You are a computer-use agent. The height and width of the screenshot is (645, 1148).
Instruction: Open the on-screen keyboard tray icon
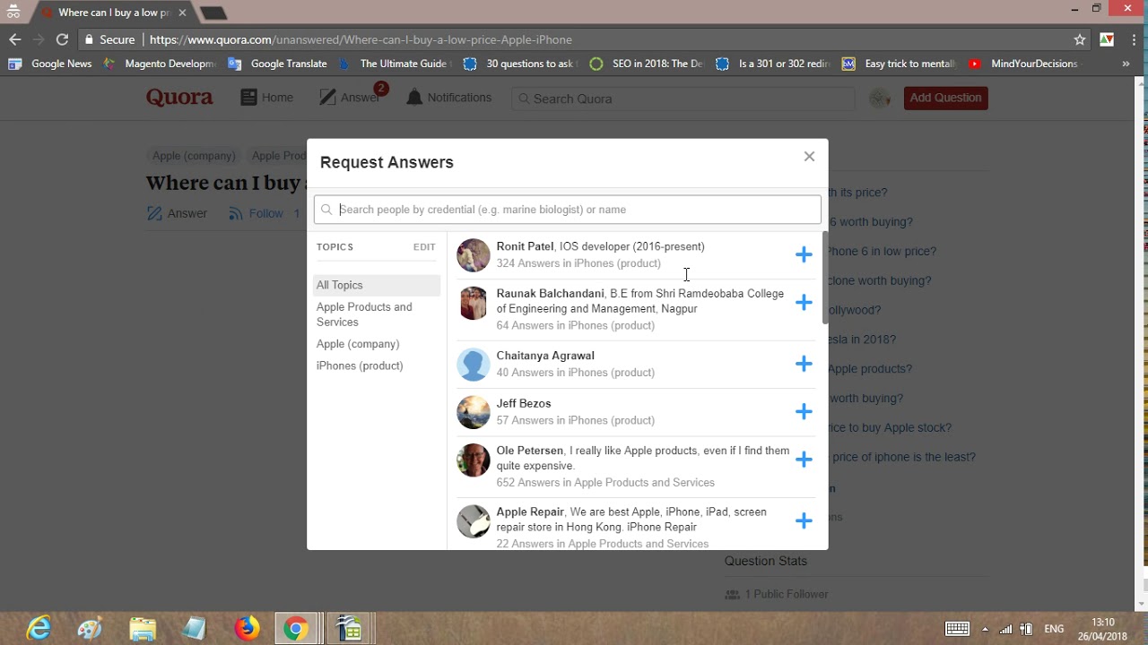point(957,629)
